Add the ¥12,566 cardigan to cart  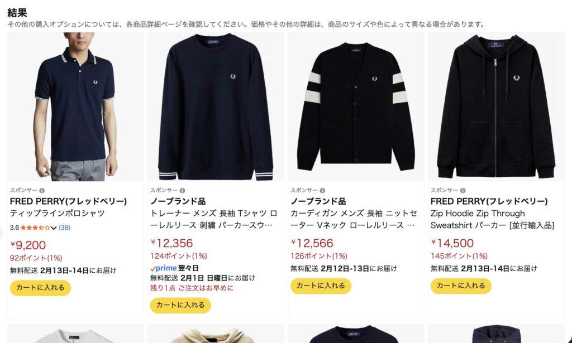[321, 286]
